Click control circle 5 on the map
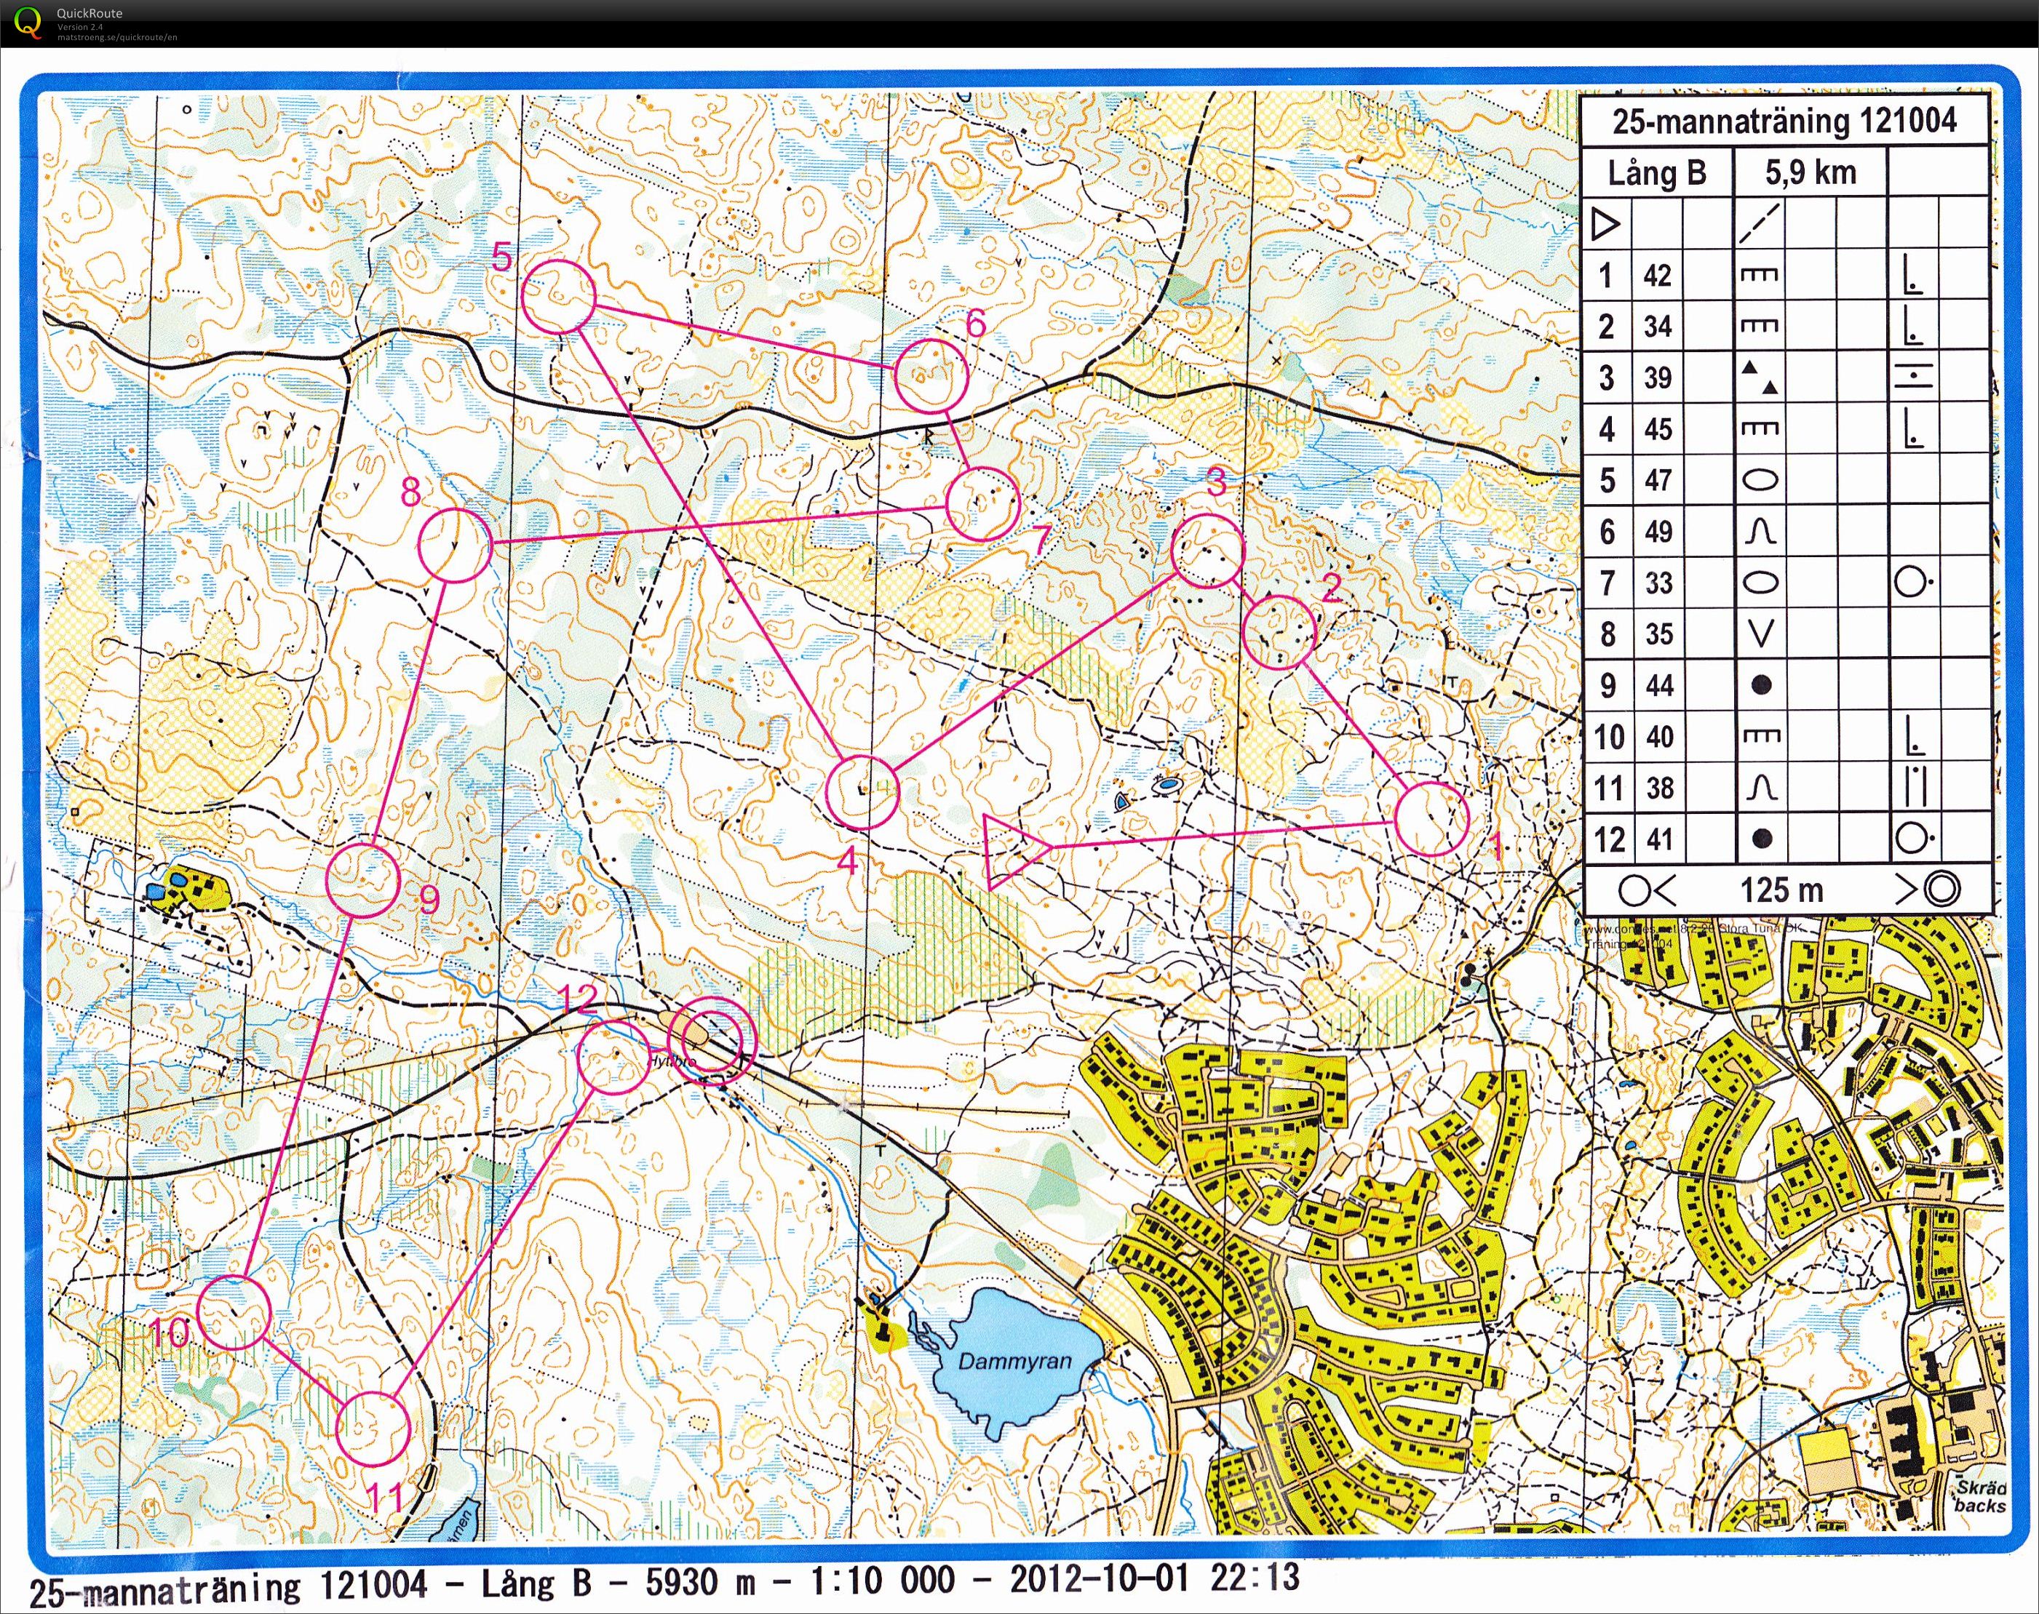The height and width of the screenshot is (1614, 2039). point(559,296)
